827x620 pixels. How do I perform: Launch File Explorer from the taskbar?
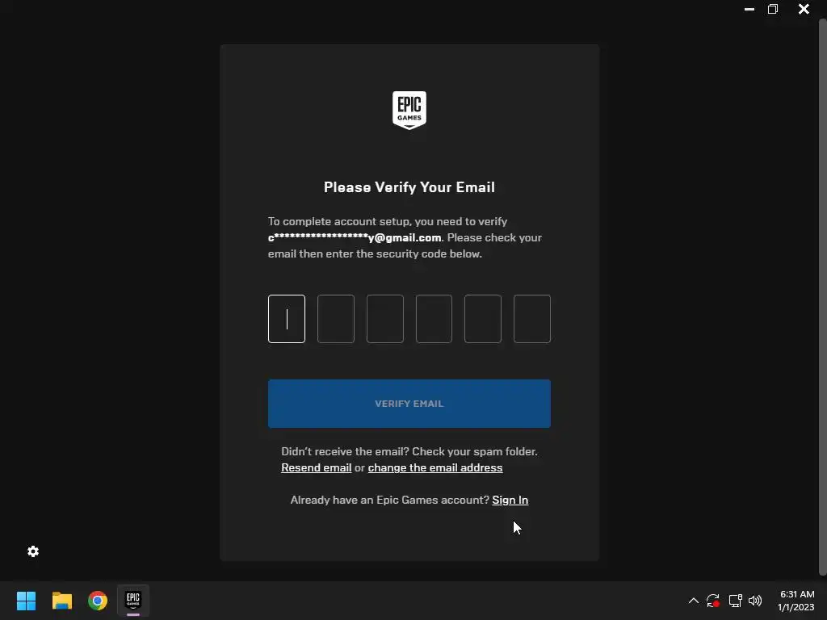61,601
